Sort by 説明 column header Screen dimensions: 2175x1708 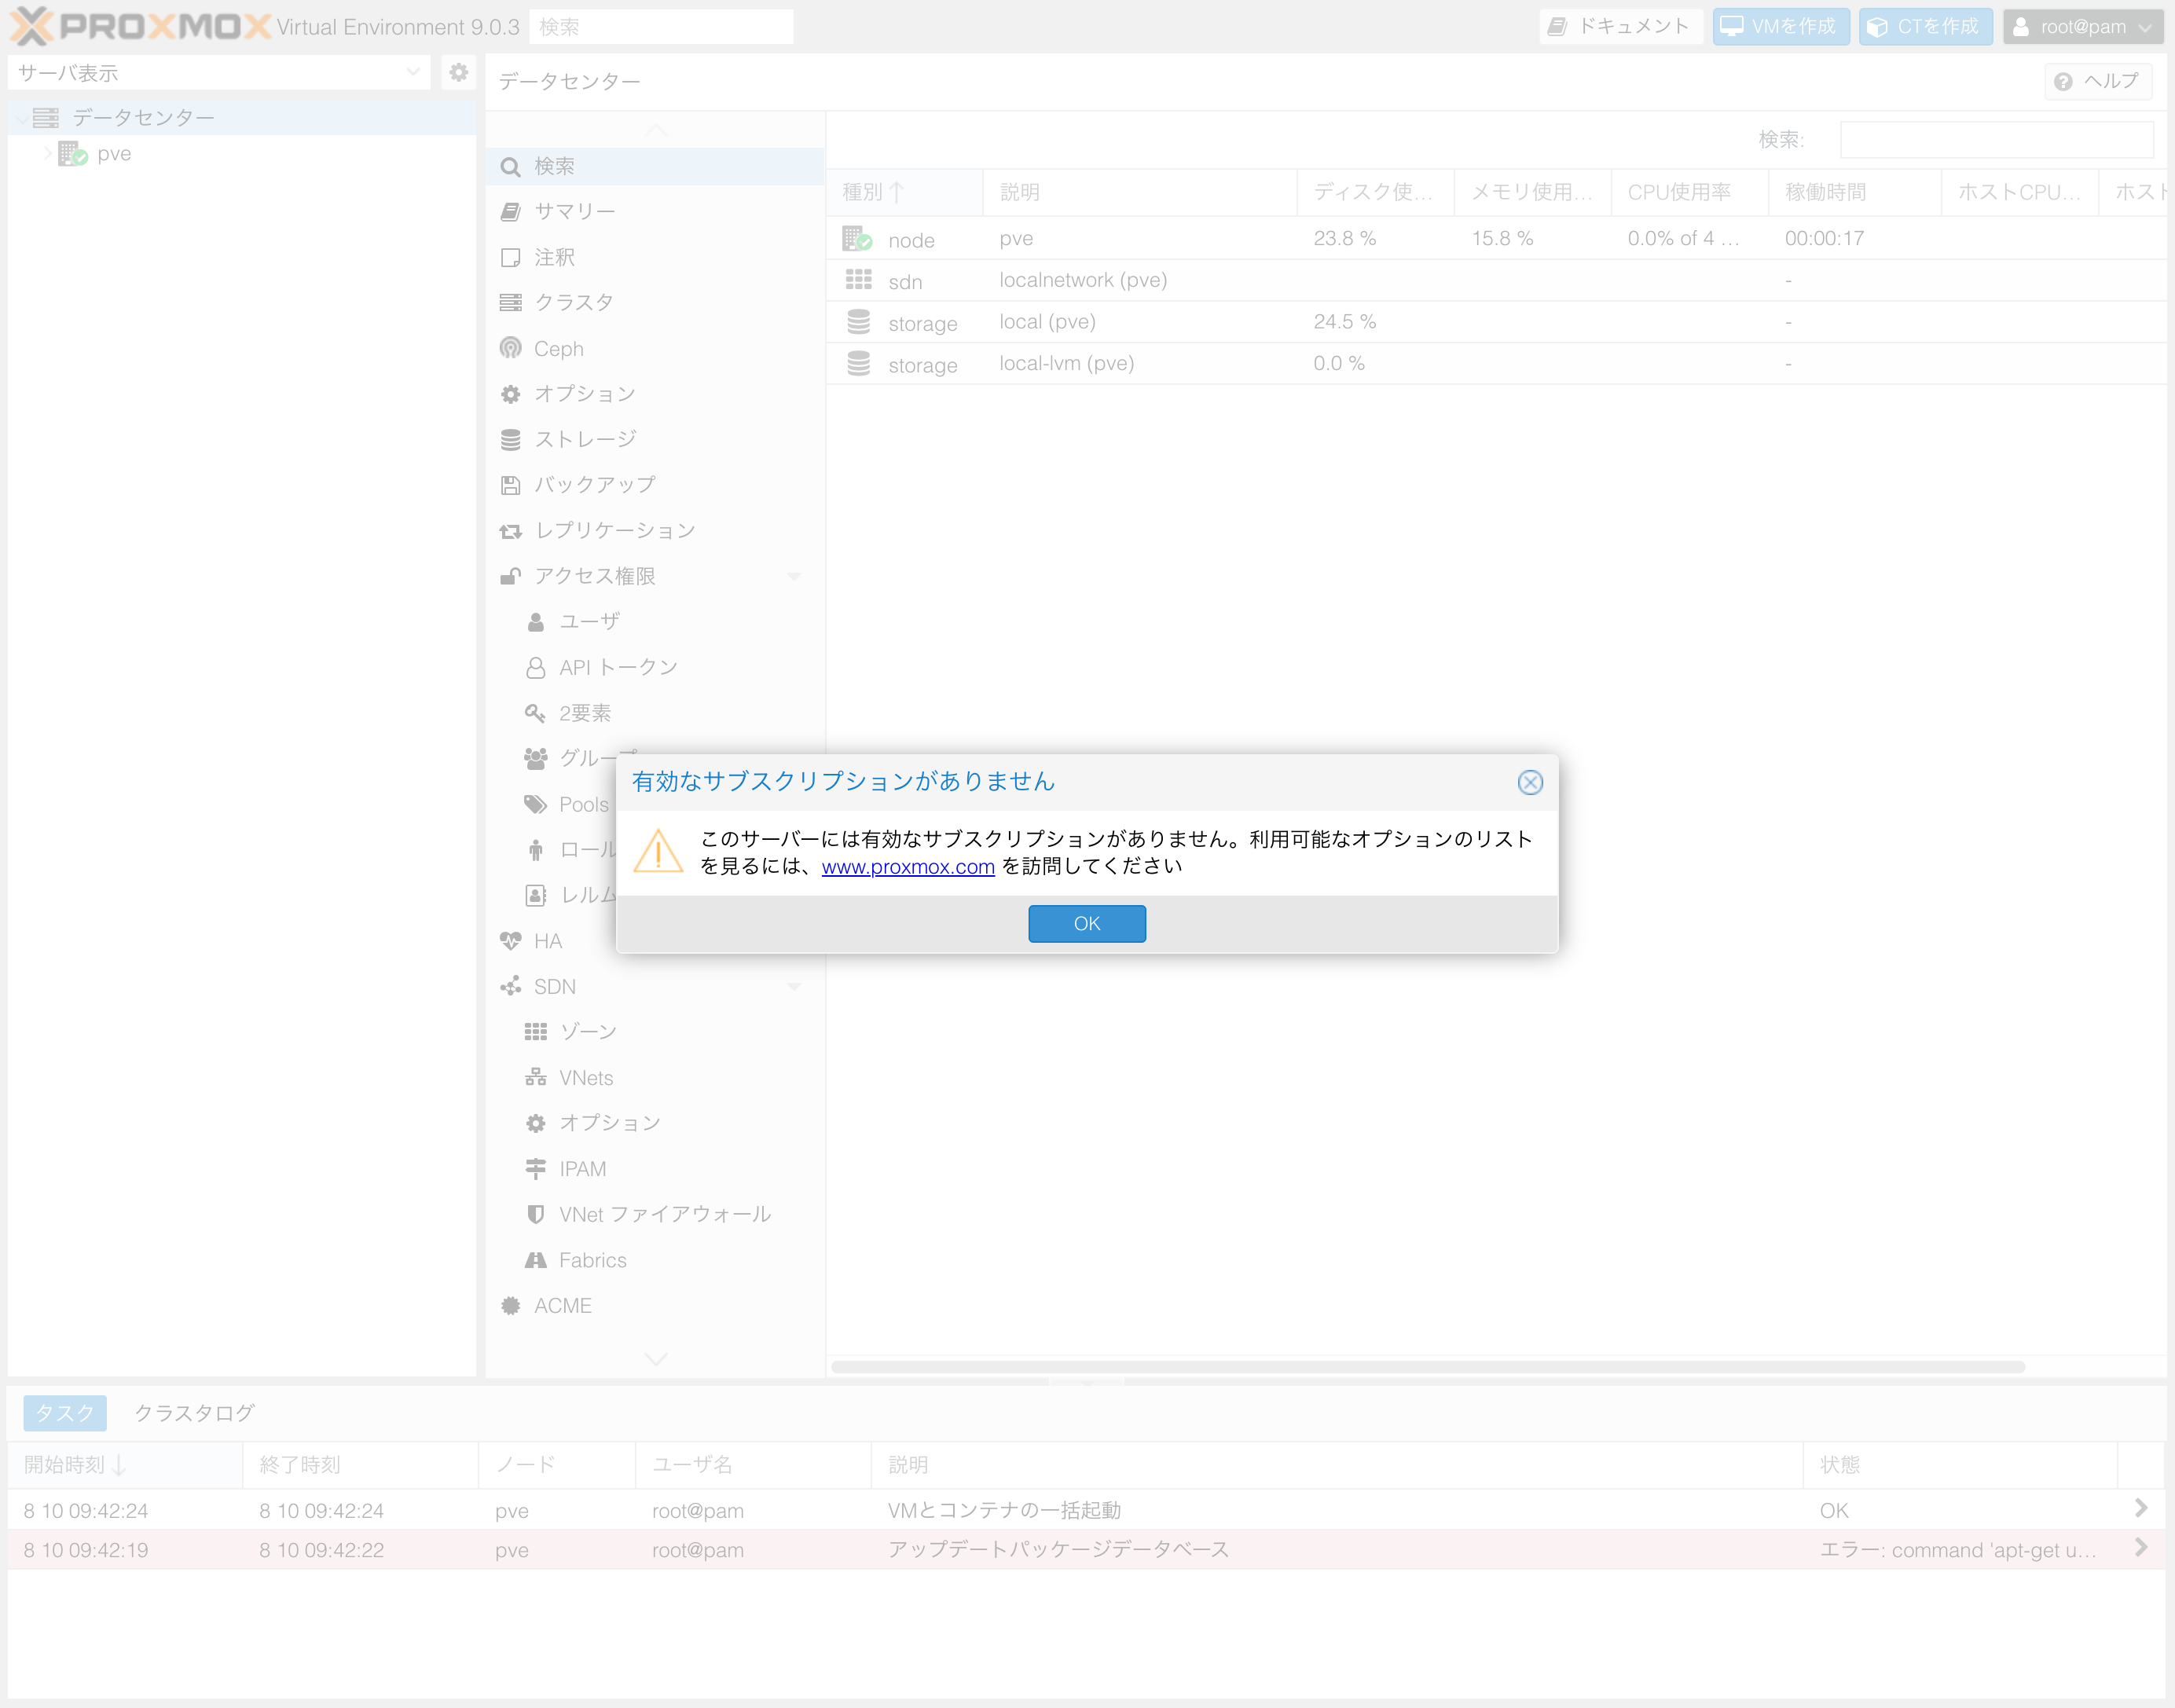[x=1140, y=192]
